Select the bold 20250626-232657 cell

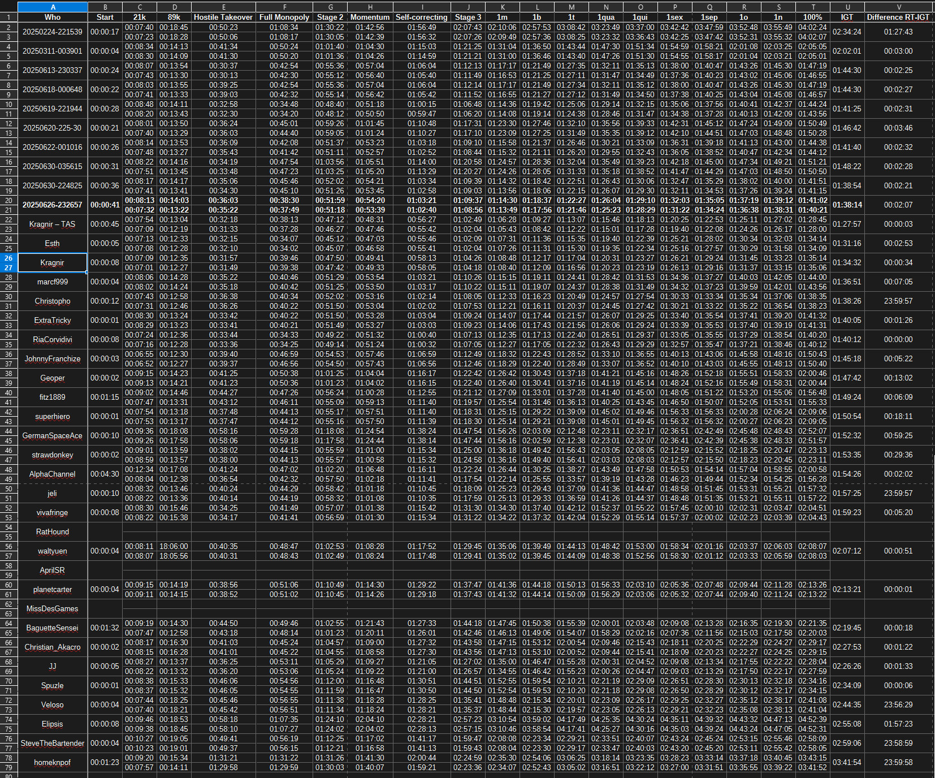point(53,205)
